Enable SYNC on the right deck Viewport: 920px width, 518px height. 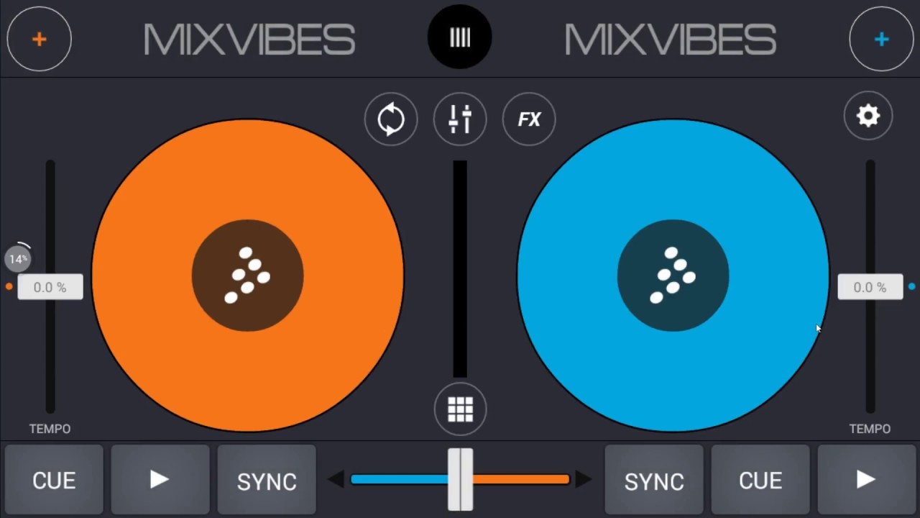click(x=654, y=480)
